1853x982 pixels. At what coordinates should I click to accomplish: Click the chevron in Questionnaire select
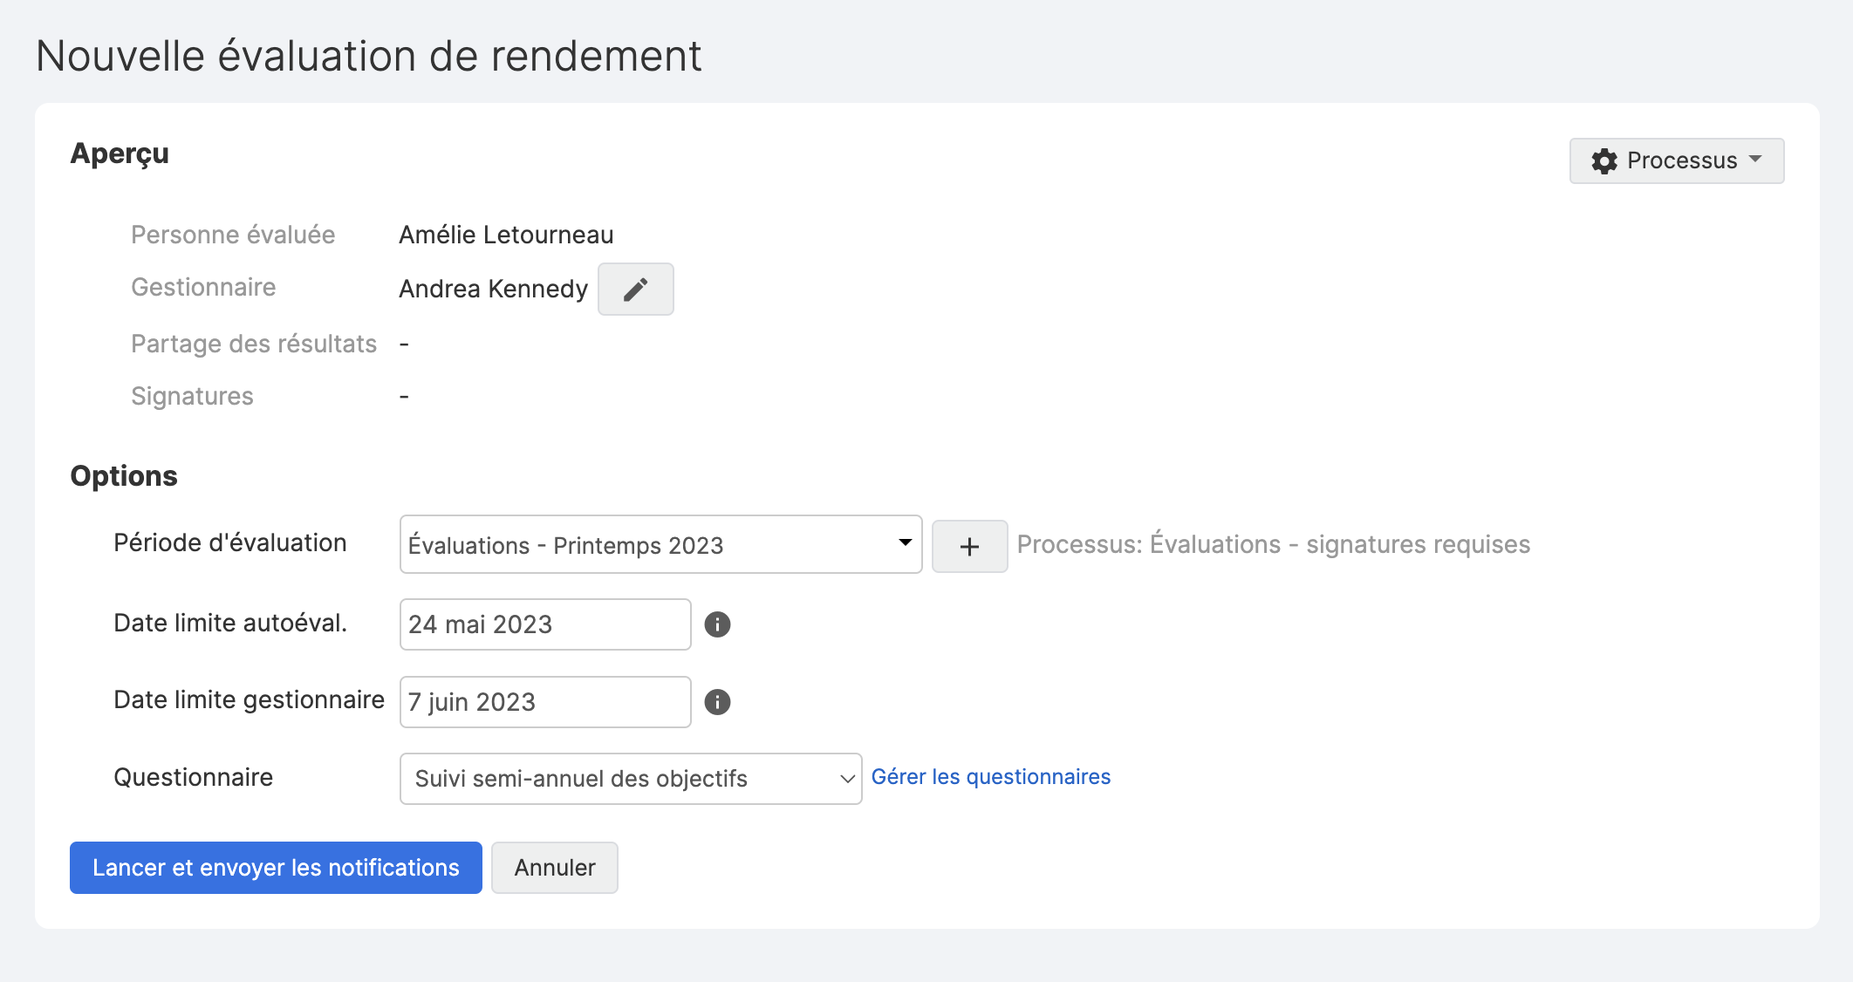coord(846,779)
